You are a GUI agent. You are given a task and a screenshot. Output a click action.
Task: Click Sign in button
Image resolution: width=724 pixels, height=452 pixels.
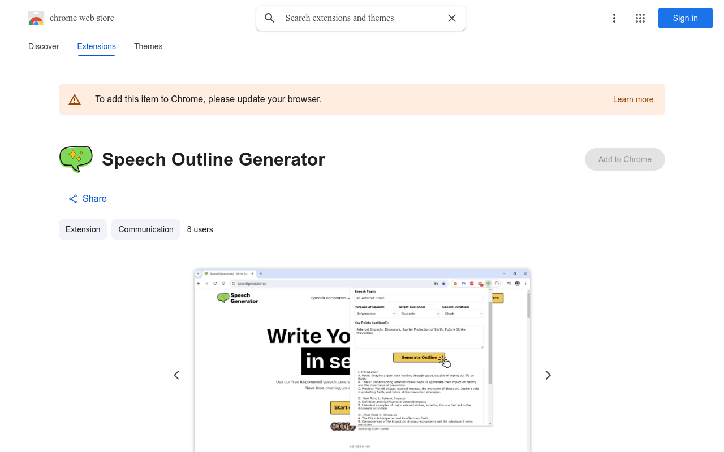(x=686, y=18)
